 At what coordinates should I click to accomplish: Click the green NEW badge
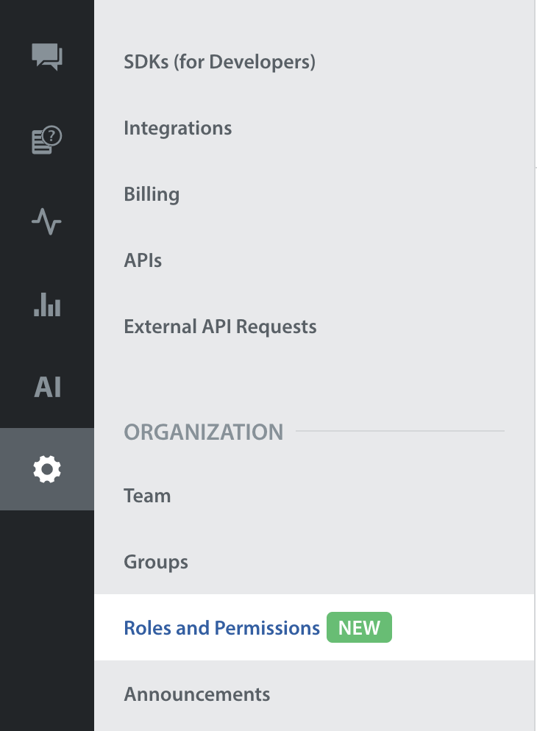pyautogui.click(x=360, y=628)
